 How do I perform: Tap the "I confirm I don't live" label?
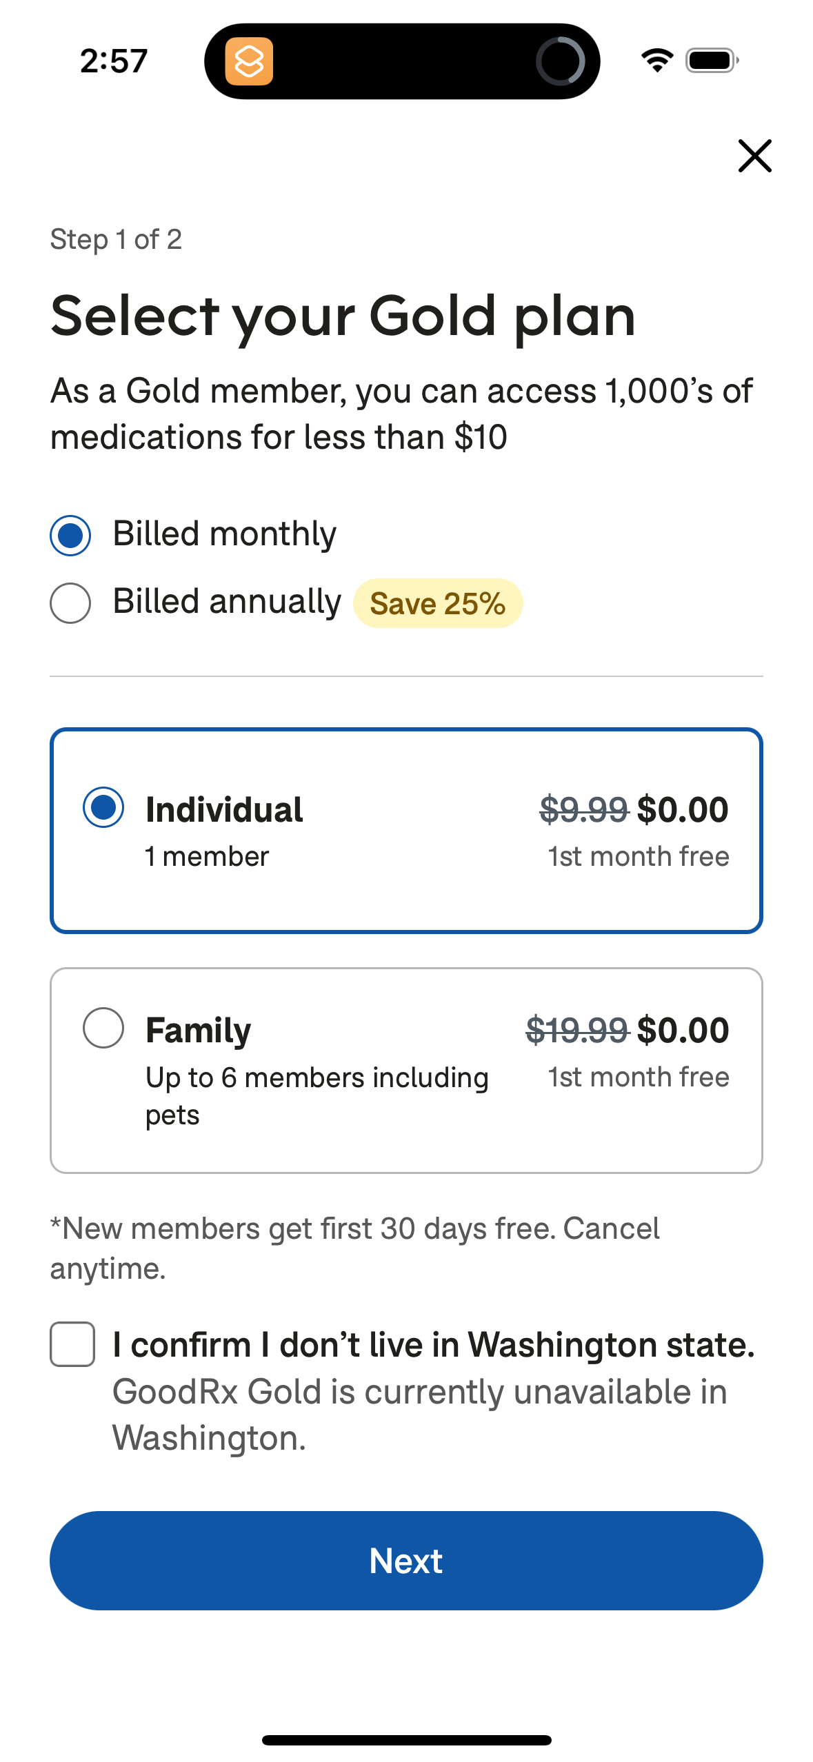(434, 1345)
